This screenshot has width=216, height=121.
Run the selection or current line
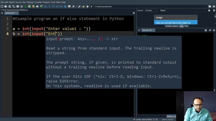[x=37, y=6]
